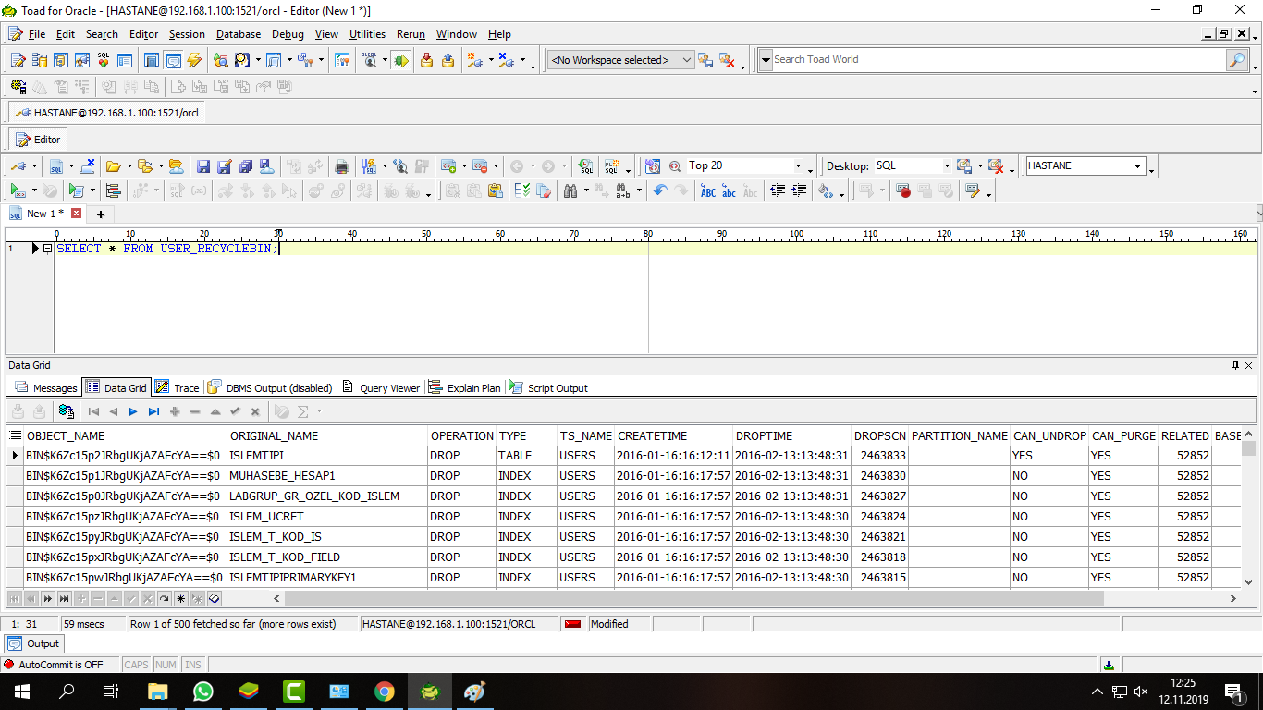Open the workspace selection dropdown
Viewport: 1263px width, 710px height.
[x=686, y=60]
